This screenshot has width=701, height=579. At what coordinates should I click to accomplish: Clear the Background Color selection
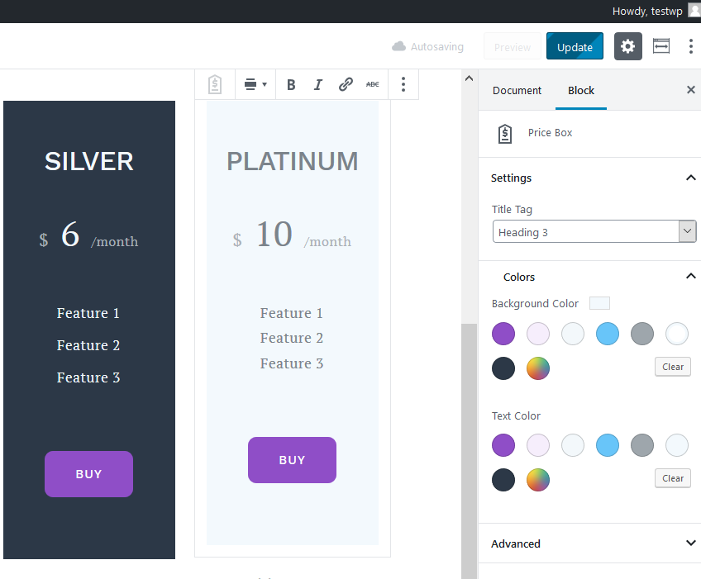(x=672, y=367)
